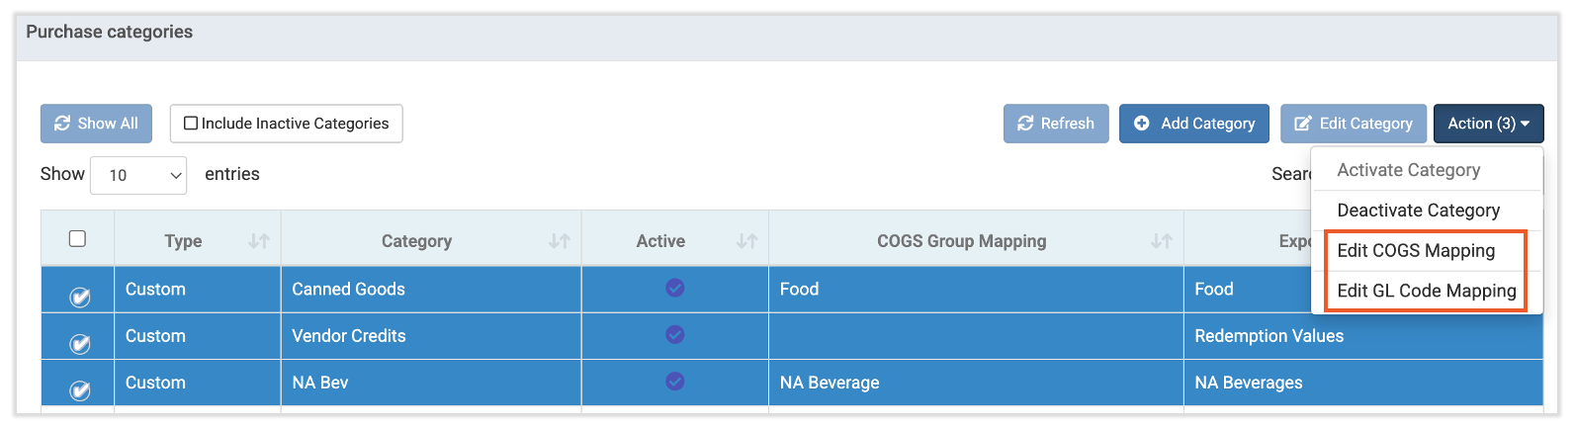
Task: Click Canned Goods active status checkmark
Action: pos(674,288)
